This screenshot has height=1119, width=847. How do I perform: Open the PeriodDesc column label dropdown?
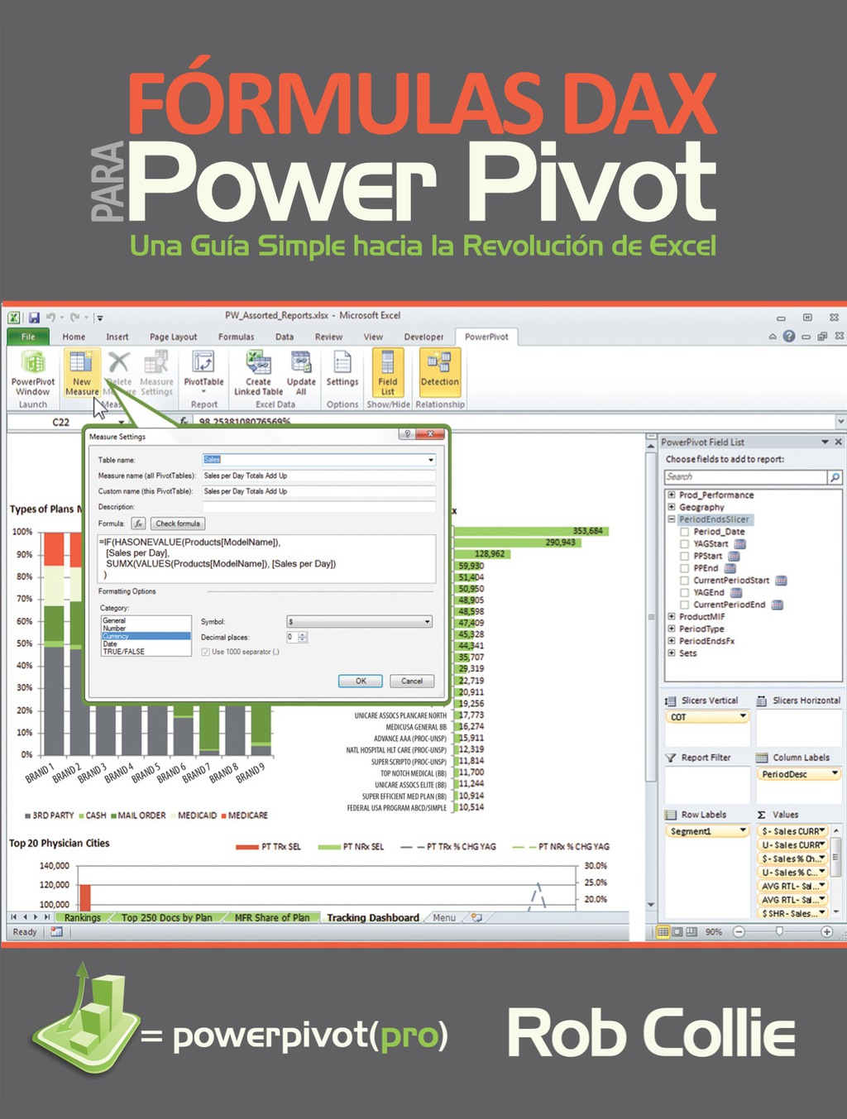(x=835, y=774)
